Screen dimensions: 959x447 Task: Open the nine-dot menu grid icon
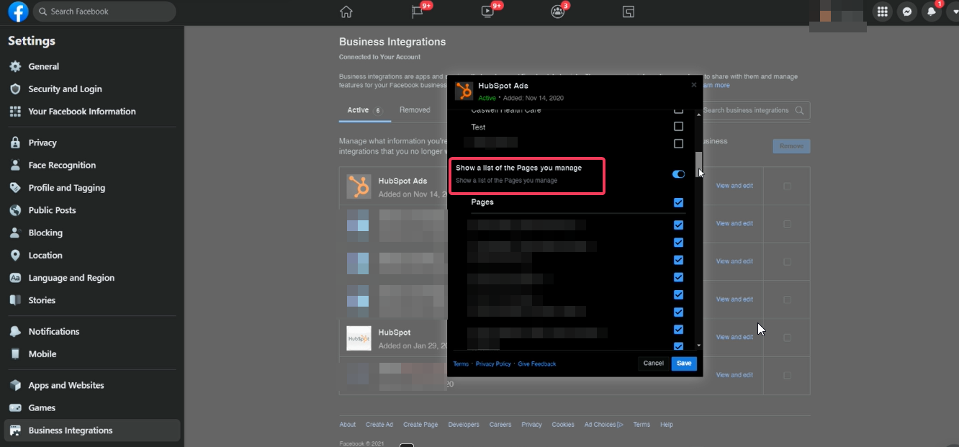pos(882,12)
